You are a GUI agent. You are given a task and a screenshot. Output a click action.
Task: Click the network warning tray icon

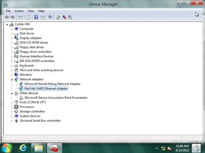[x=163, y=148]
